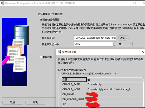The image size is (145, 108).
Task: Click the 快速恢复区大小 field showing 3912
Action: pyautogui.click(x=93, y=44)
